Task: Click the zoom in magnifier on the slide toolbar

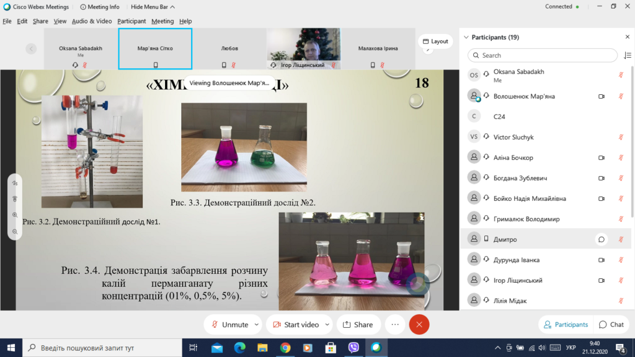Action: [x=15, y=215]
